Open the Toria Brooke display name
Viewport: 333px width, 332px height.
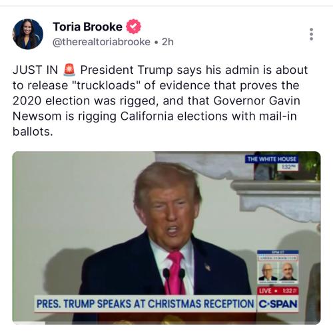pyautogui.click(x=87, y=27)
